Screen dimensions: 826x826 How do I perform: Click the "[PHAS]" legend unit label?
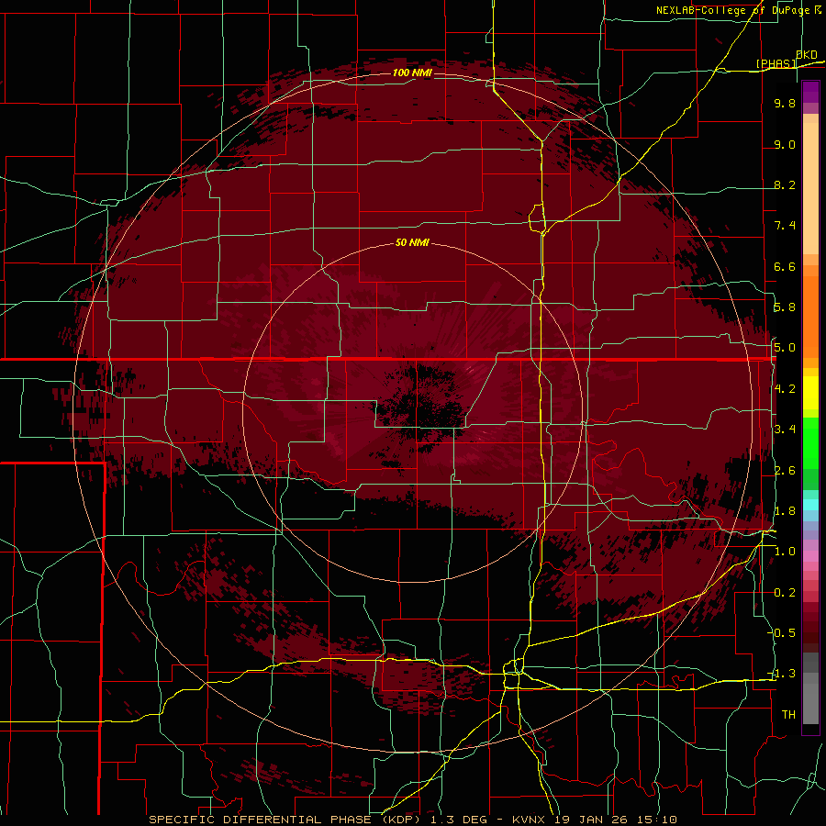click(x=776, y=63)
